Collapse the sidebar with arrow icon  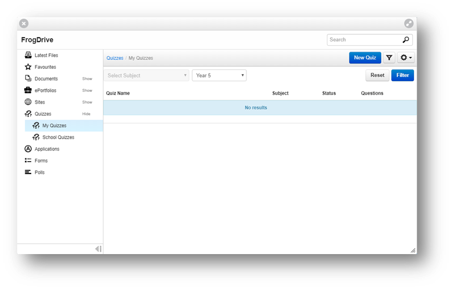click(x=98, y=249)
